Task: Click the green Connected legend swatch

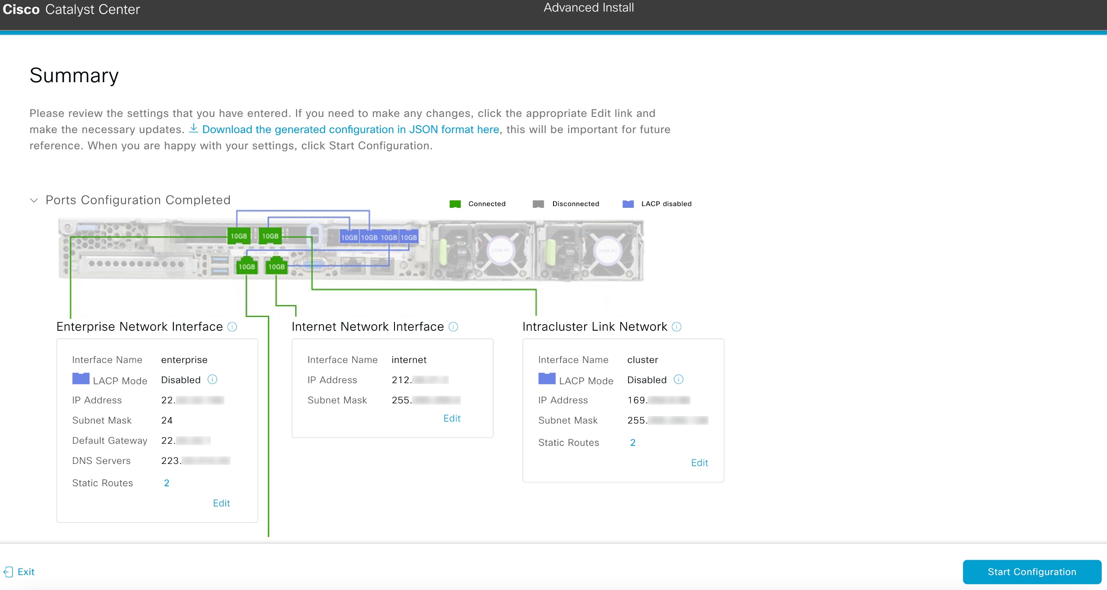Action: coord(455,203)
